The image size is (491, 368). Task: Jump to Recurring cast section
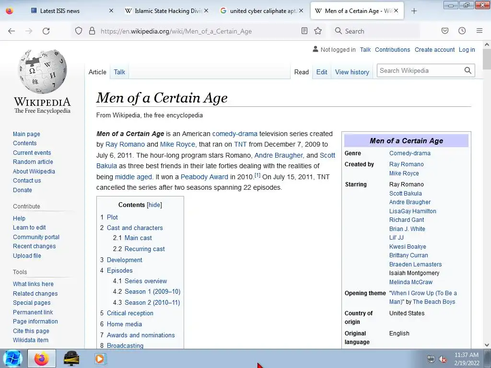pyautogui.click(x=145, y=249)
